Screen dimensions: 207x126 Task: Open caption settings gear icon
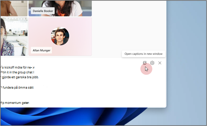coord(152,63)
